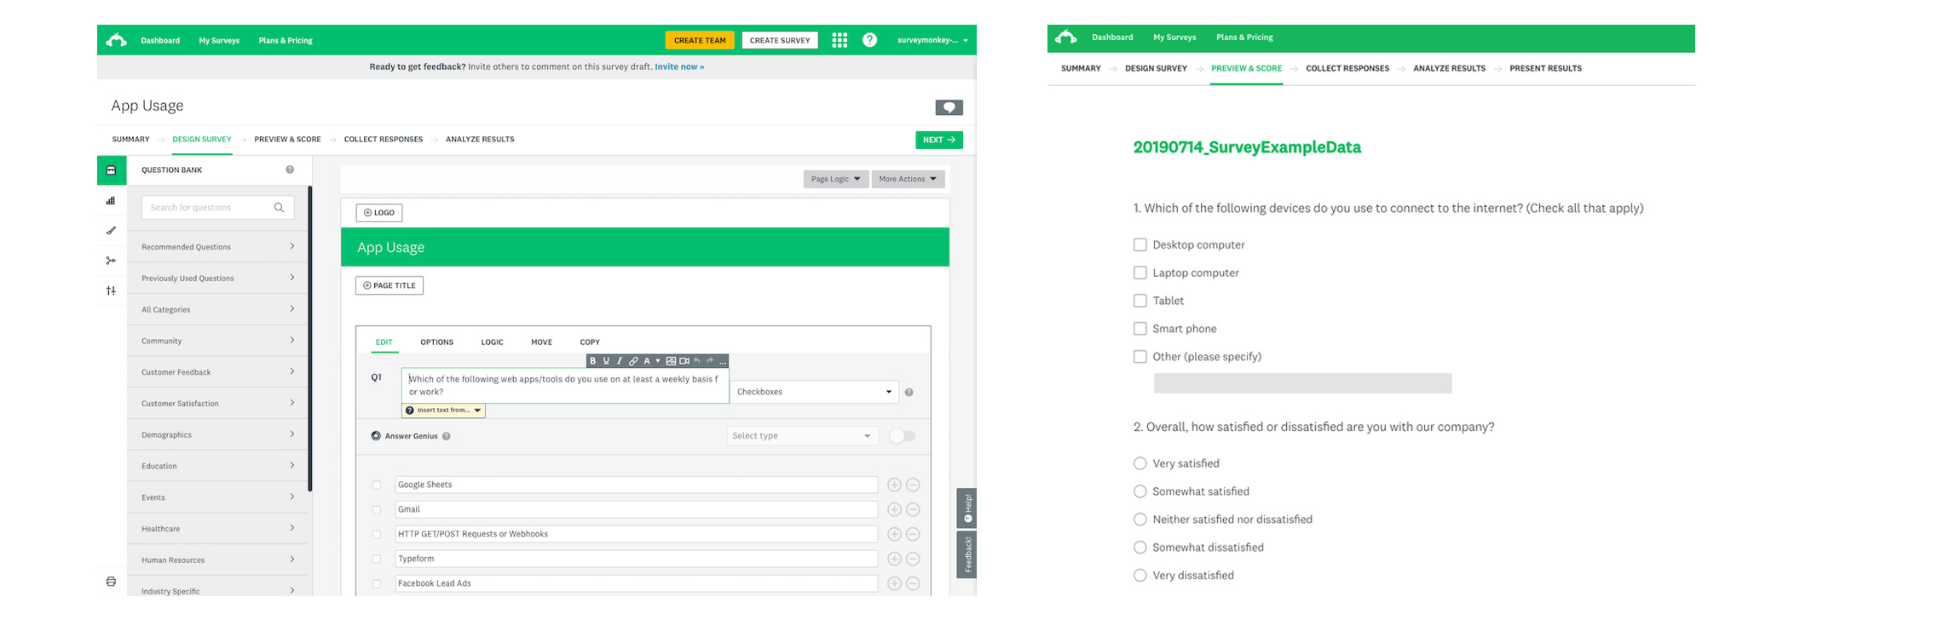The width and height of the screenshot is (1933, 620).
Task: Click the redo arrow in text toolbar
Action: [x=710, y=361]
